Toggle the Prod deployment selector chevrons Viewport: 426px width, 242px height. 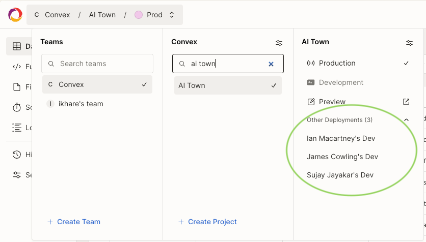(x=172, y=15)
